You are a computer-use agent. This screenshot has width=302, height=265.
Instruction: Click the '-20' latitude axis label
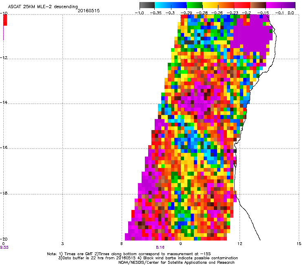4,239
